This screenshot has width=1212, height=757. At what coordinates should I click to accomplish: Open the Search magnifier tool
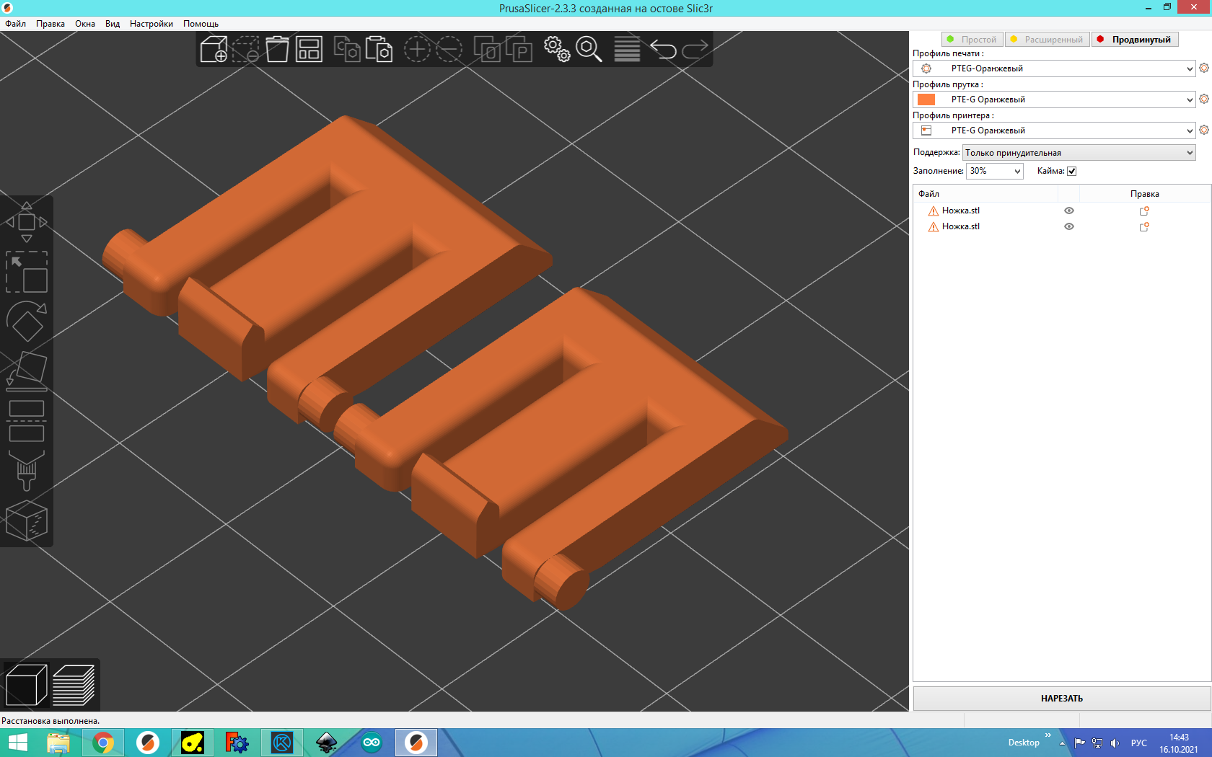pos(589,49)
